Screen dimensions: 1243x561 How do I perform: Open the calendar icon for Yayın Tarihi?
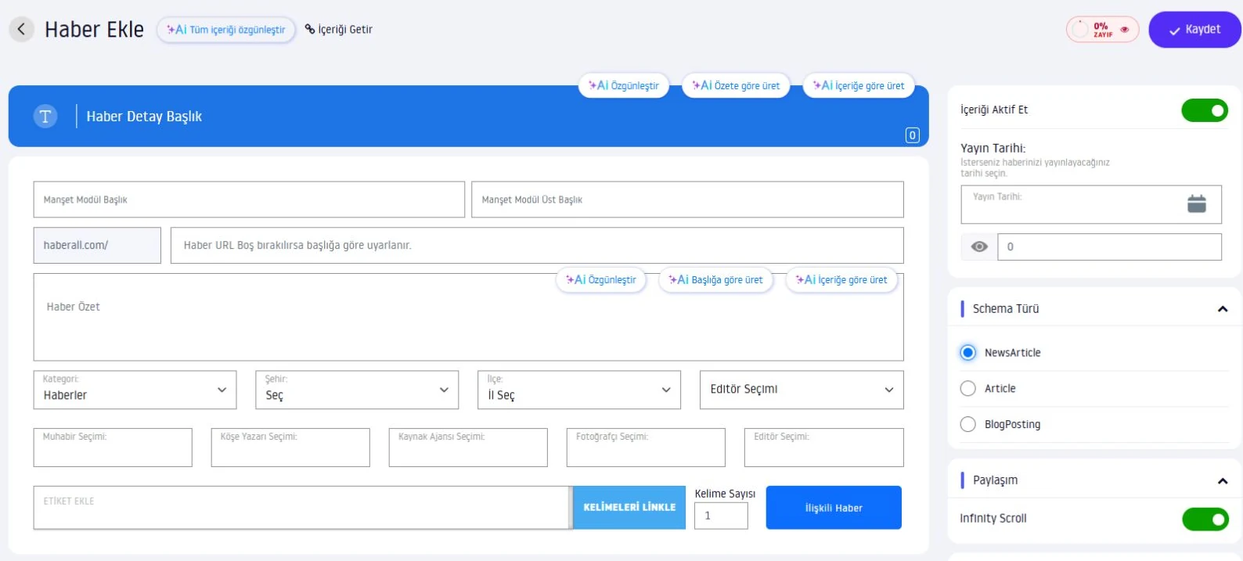tap(1197, 204)
